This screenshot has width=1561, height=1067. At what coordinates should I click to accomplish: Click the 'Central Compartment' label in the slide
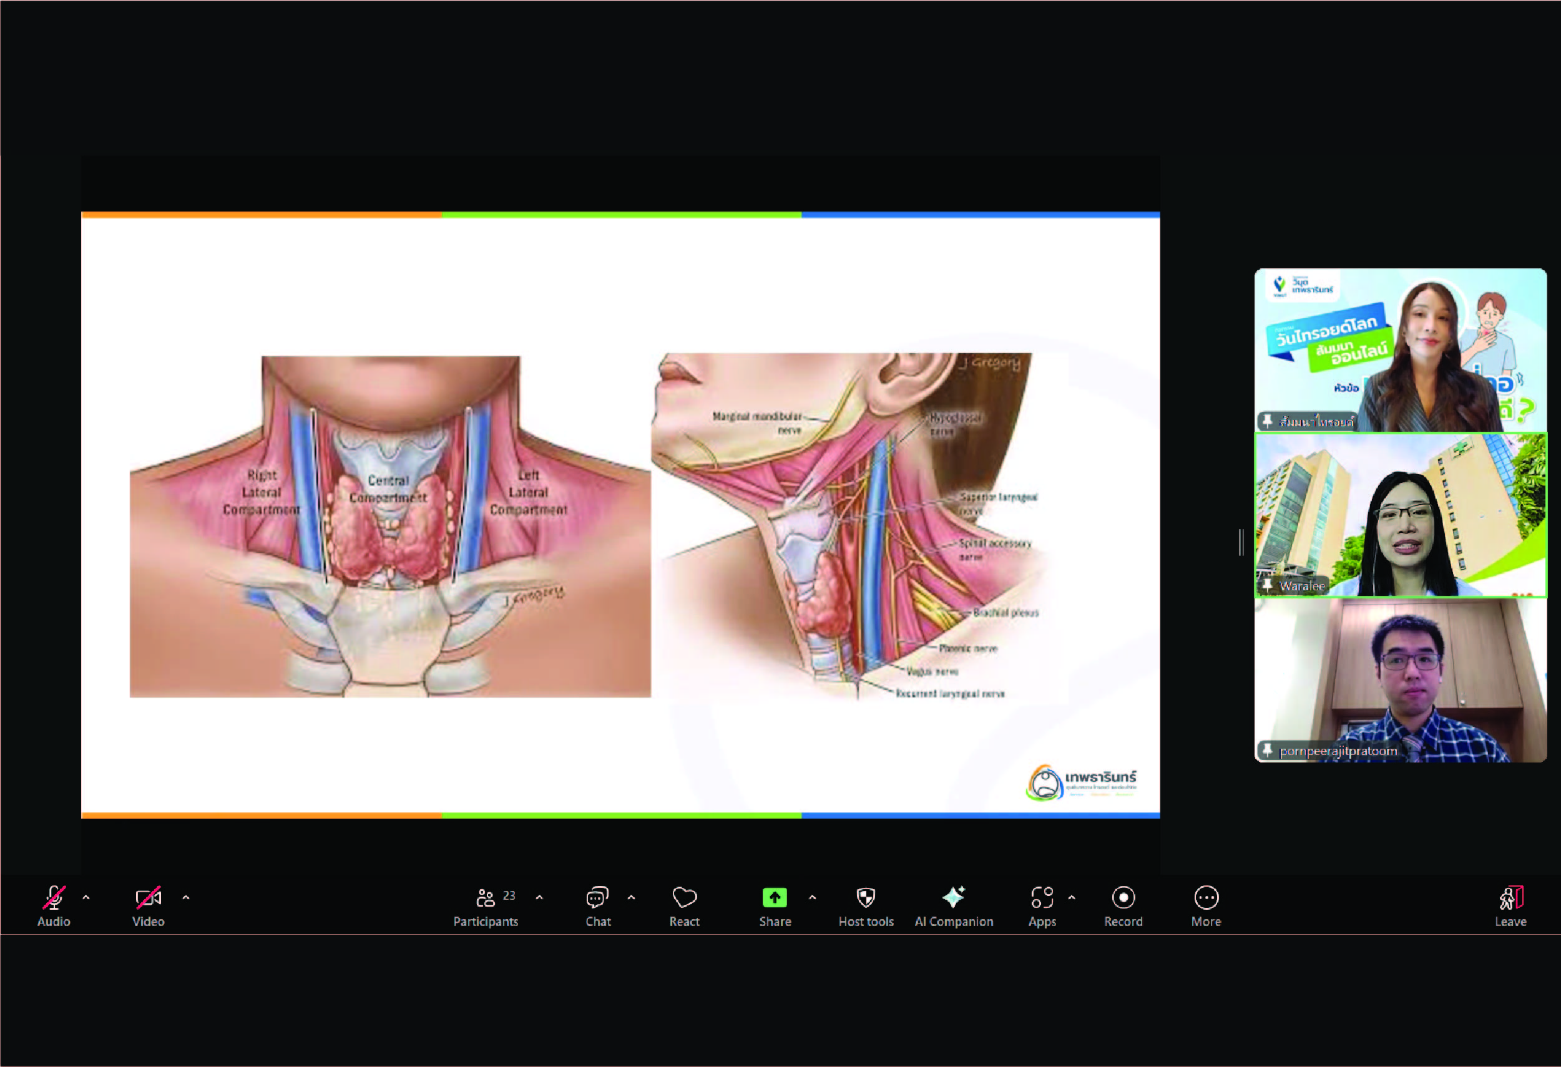pyautogui.click(x=388, y=490)
